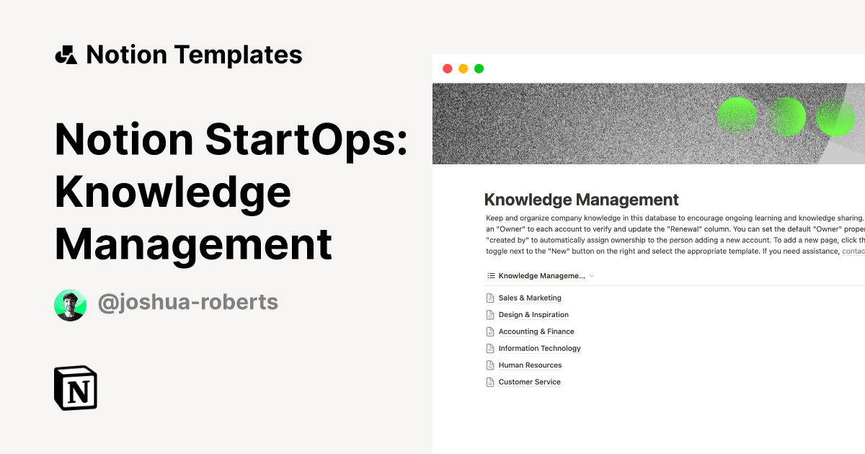This screenshot has width=865, height=454.
Task: Click the list view icon beside Knowledge Manageme...
Action: (x=491, y=276)
